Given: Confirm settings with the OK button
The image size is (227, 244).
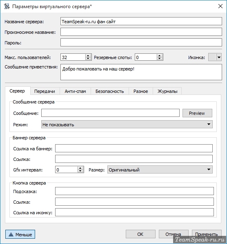Looking at the screenshot, I should pyautogui.click(x=140, y=234).
